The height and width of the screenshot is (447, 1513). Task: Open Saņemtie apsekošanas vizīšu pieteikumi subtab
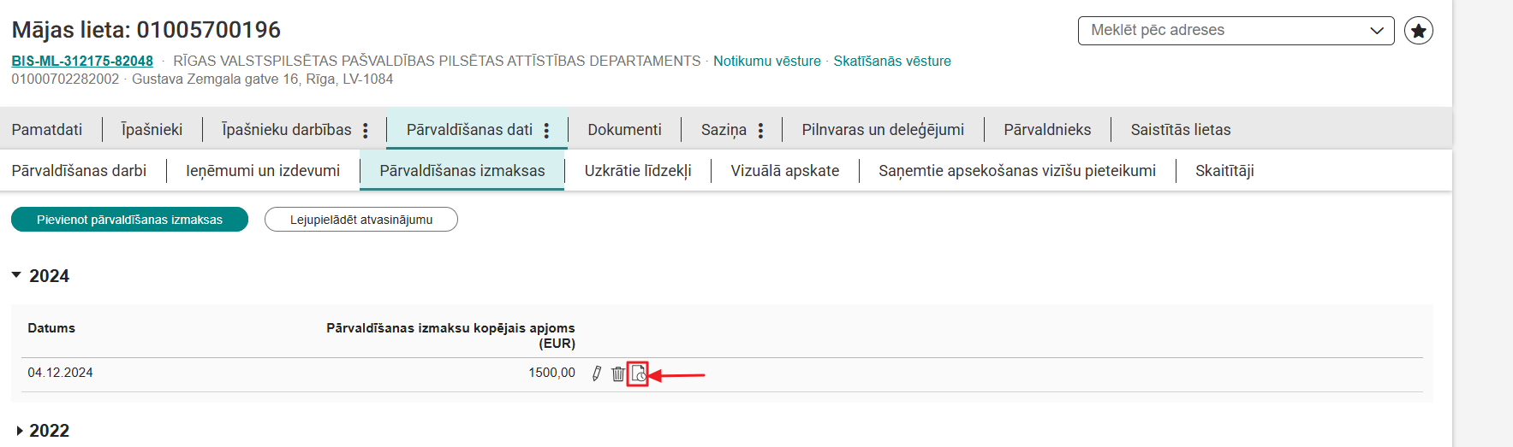pos(1017,171)
